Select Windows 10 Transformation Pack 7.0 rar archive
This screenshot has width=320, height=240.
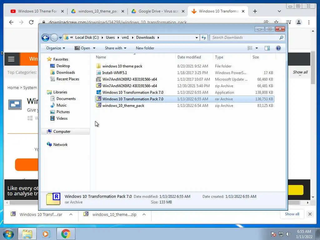(x=184, y=99)
